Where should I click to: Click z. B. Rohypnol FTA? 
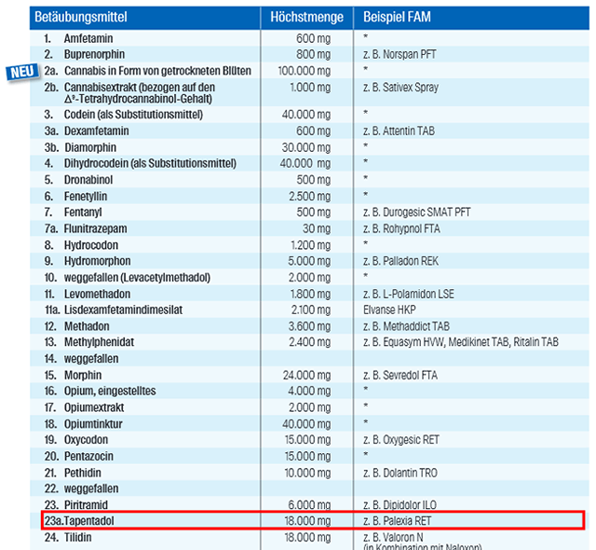401,228
